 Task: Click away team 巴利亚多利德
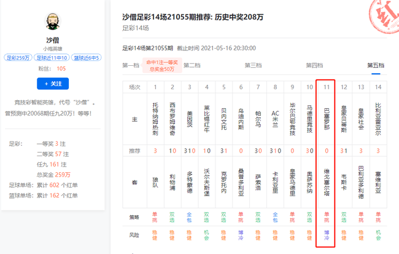click(361, 182)
